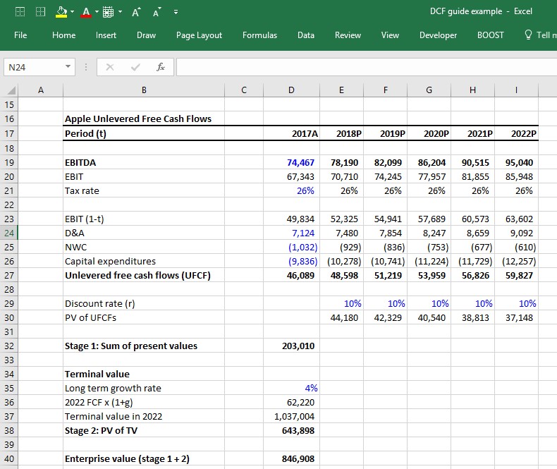Click the Cancel X in formula bar
Screen dimensions: 557x469
click(x=110, y=67)
